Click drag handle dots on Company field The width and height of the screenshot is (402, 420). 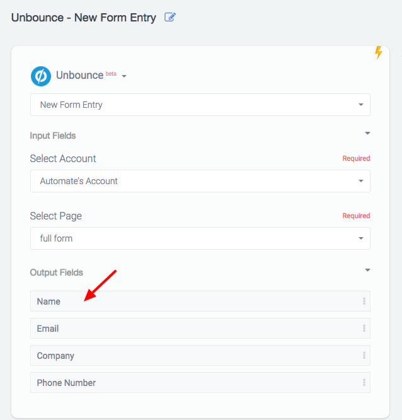[x=364, y=355]
